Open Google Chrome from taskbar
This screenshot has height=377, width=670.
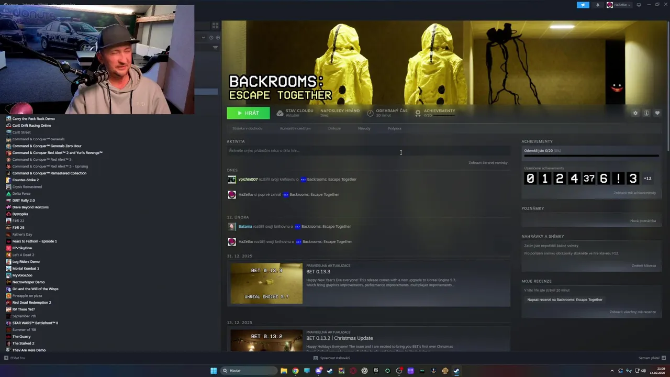click(295, 371)
